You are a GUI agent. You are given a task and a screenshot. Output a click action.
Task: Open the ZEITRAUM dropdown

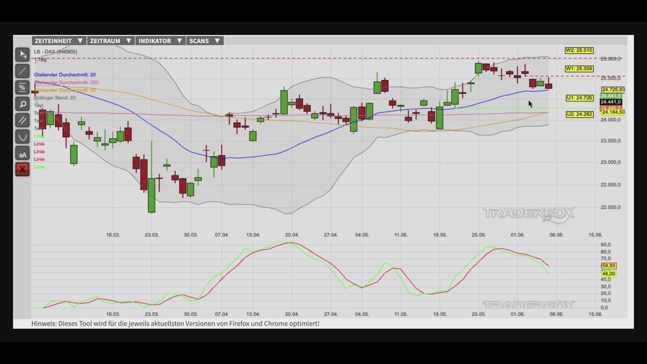pos(111,41)
